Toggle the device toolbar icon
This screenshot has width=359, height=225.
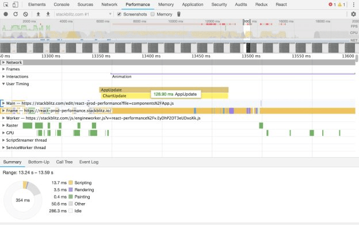(x=16, y=5)
